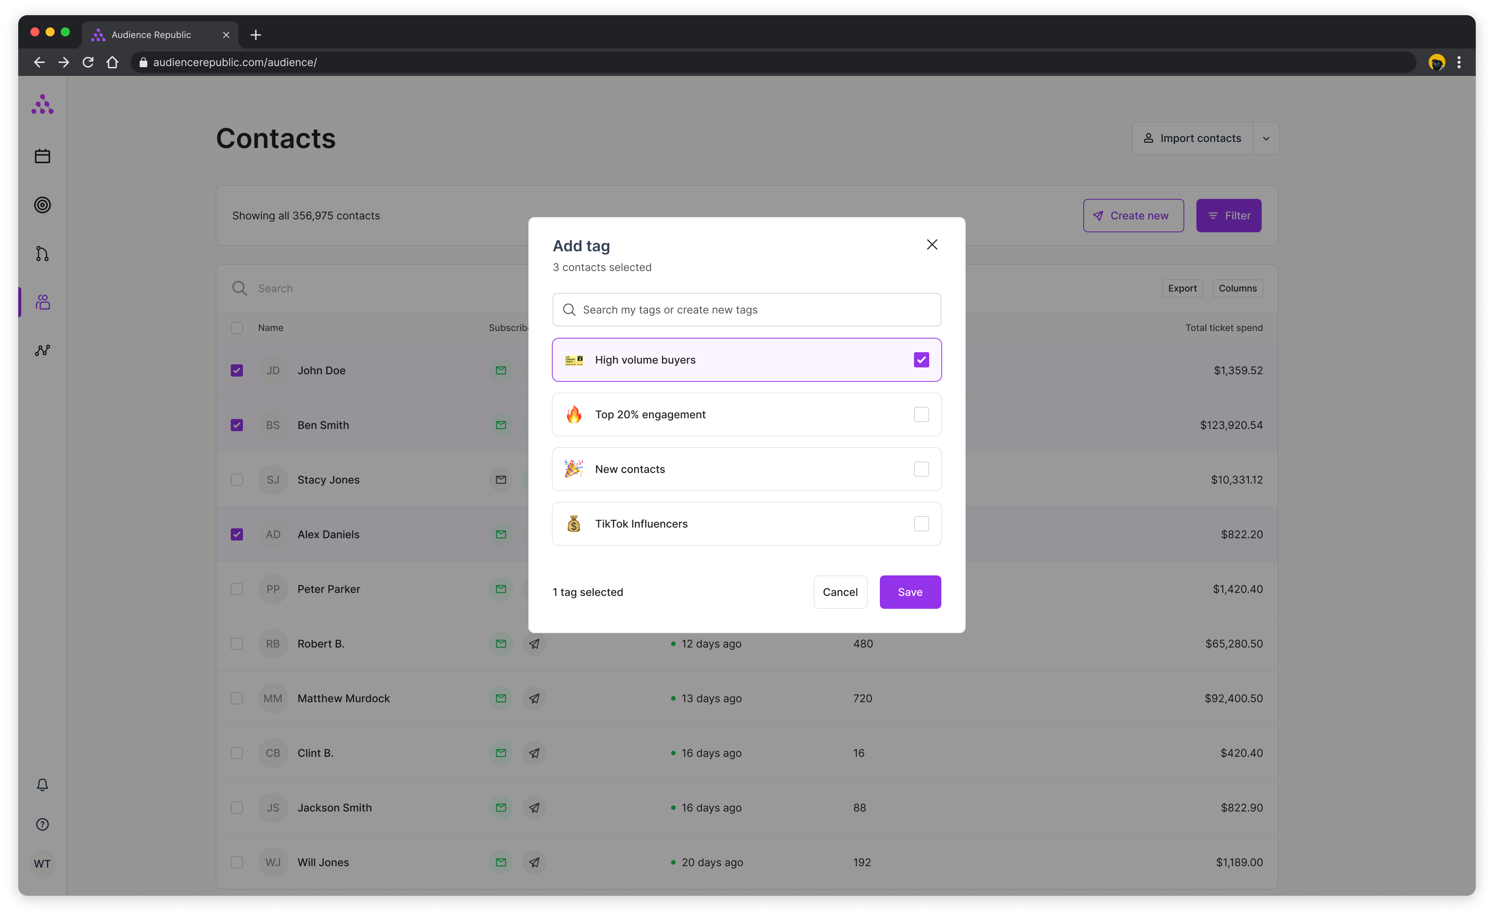Open the WT user avatar menu

click(x=43, y=863)
